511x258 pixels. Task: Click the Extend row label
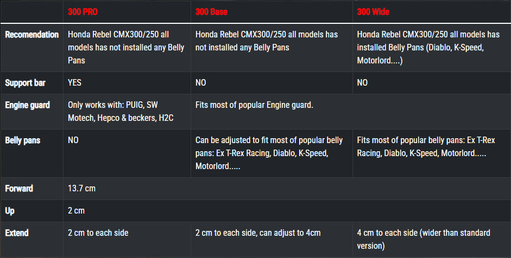[x=17, y=233]
